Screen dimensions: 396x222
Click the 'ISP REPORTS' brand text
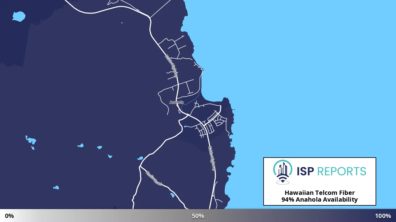point(331,171)
